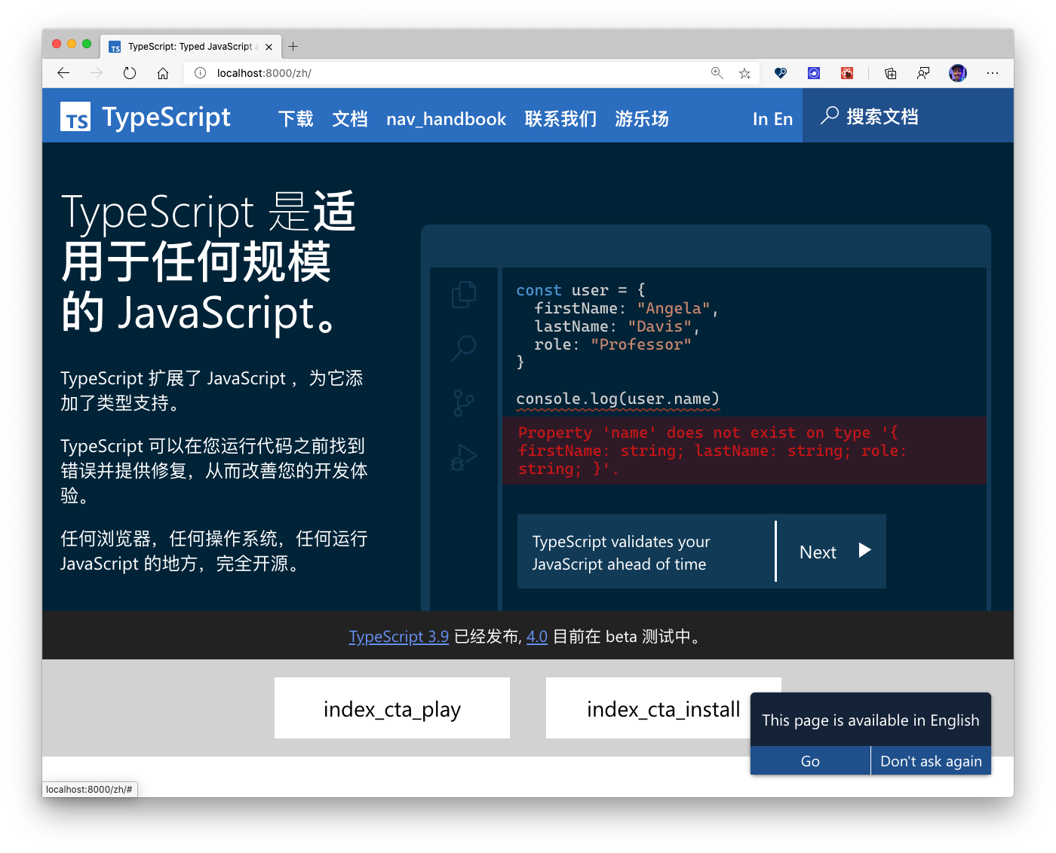Click the send feedback icon in the toolbar
The width and height of the screenshot is (1056, 853).
point(923,73)
